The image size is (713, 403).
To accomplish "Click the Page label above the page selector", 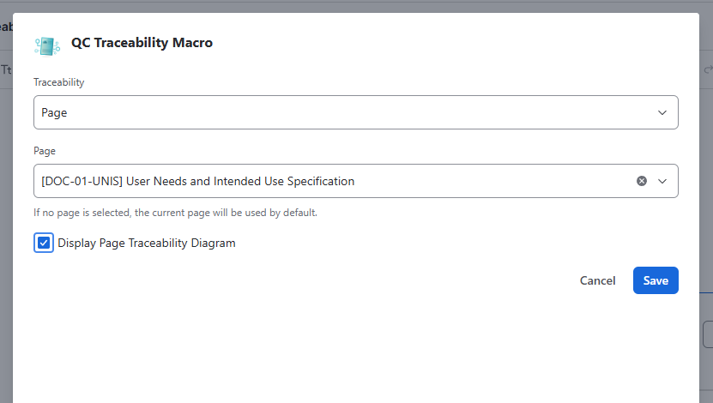I will point(45,151).
